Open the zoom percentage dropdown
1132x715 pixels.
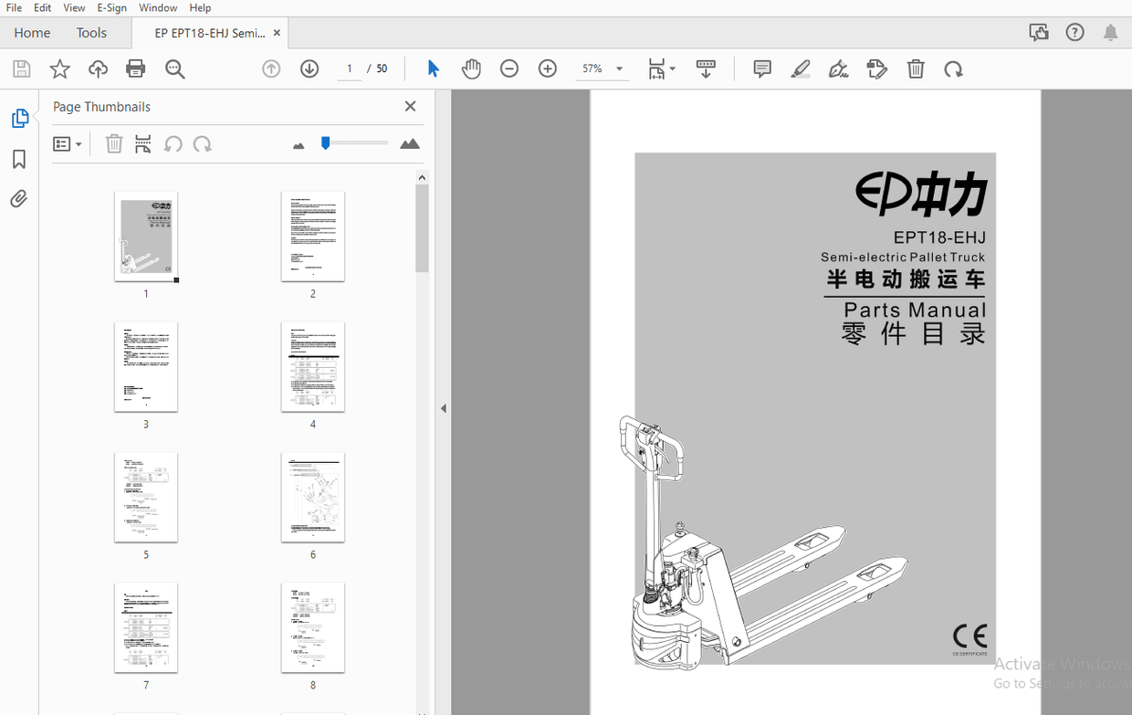pos(619,68)
